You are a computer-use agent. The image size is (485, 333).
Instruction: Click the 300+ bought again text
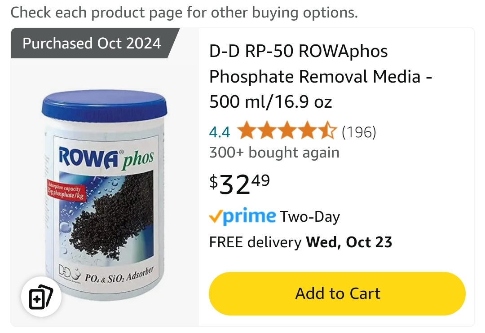(x=274, y=153)
